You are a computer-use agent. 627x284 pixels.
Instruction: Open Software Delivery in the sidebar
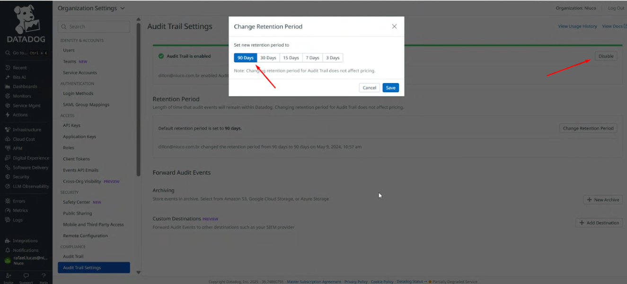pyautogui.click(x=26, y=167)
